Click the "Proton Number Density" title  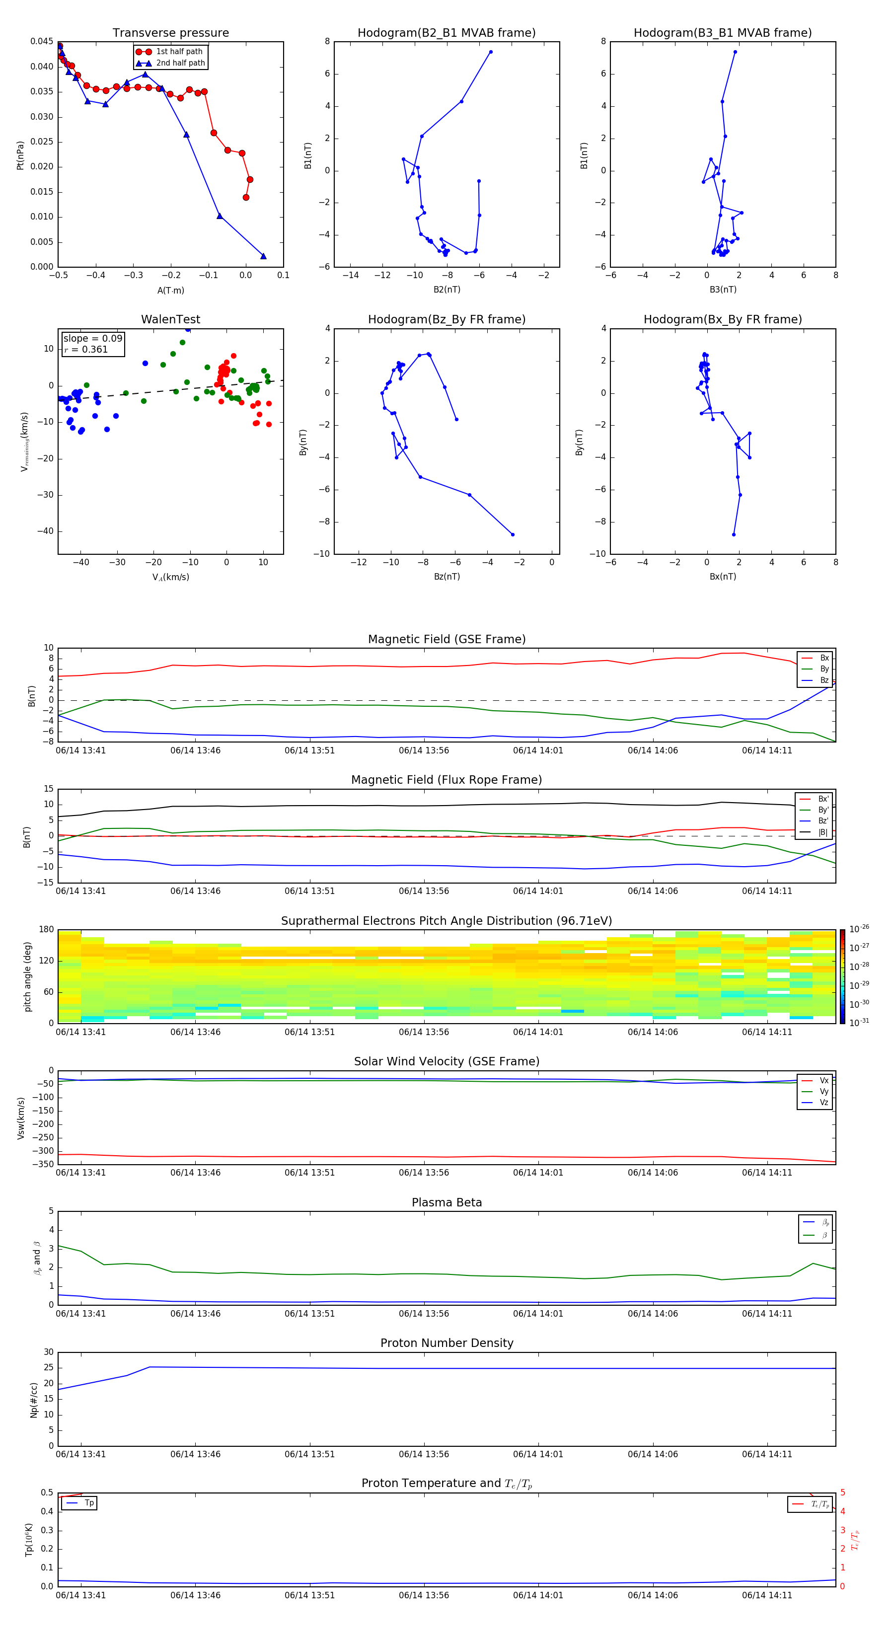[447, 1343]
